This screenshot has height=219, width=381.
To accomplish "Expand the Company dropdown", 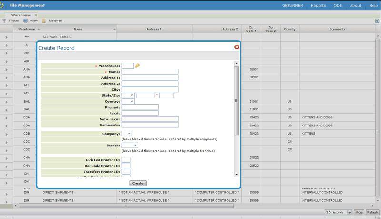I will [x=126, y=134].
